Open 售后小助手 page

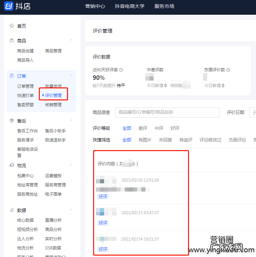click(x=55, y=131)
